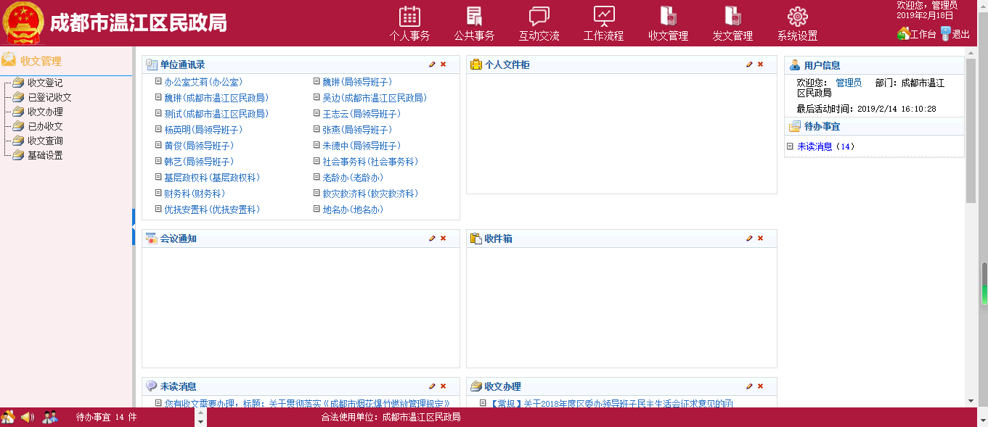Click the two-person users icon in the status bar
The height and width of the screenshot is (427, 988).
click(50, 417)
